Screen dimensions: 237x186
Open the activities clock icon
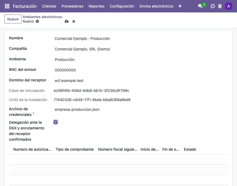[213, 6]
